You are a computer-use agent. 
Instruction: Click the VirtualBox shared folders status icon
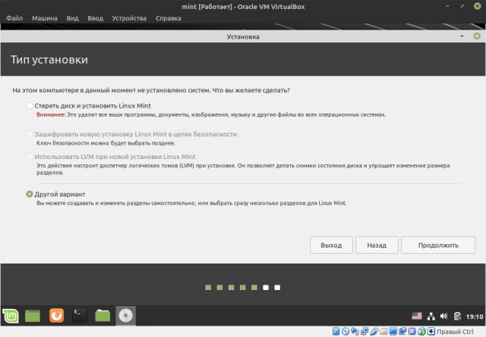tap(383, 332)
